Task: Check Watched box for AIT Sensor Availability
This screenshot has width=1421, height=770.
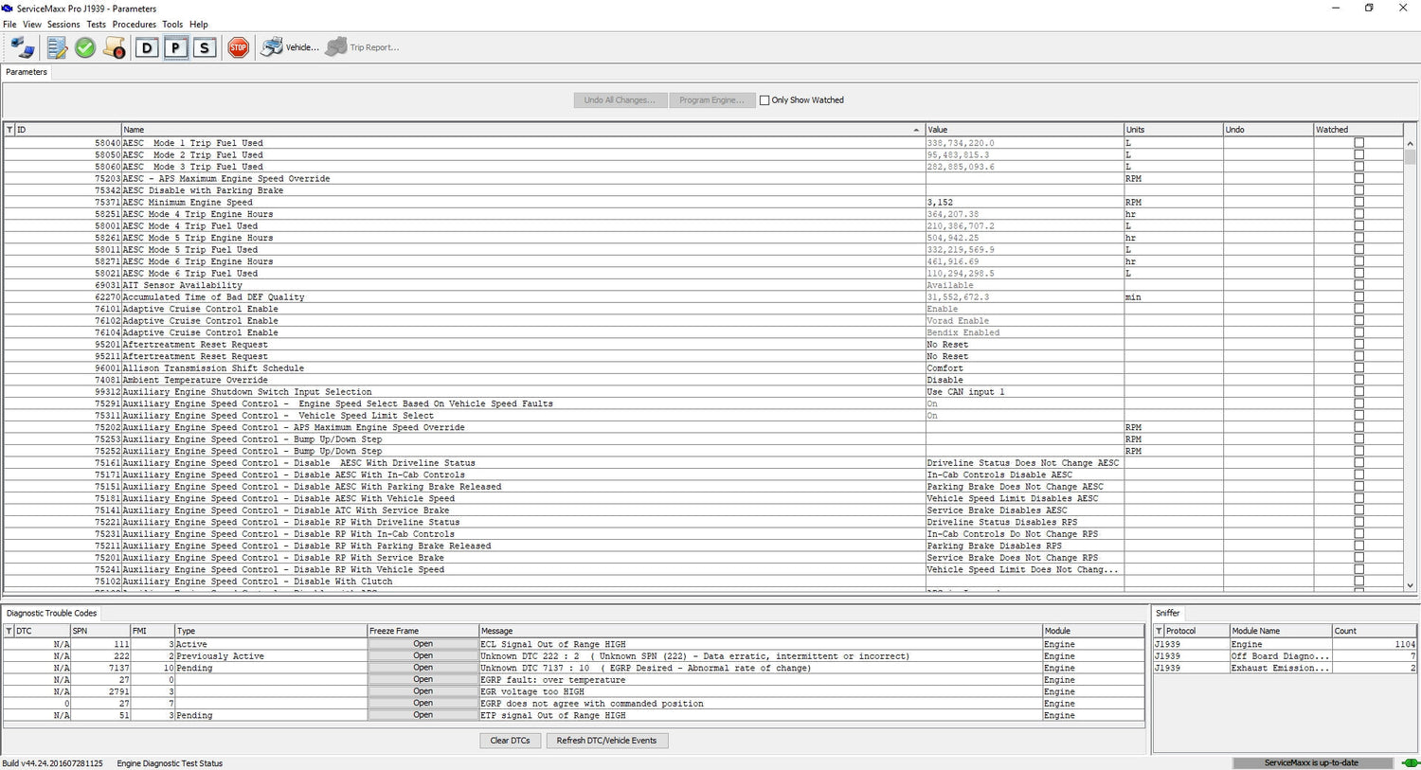Action: click(x=1358, y=285)
